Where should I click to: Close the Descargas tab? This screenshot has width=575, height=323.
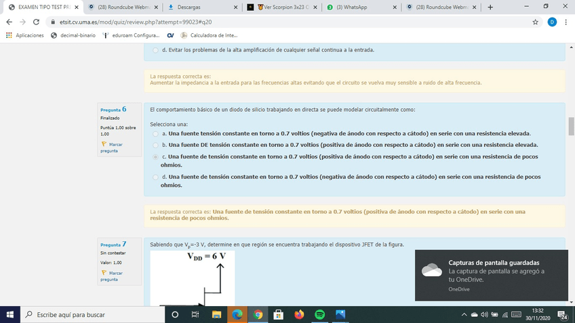235,7
